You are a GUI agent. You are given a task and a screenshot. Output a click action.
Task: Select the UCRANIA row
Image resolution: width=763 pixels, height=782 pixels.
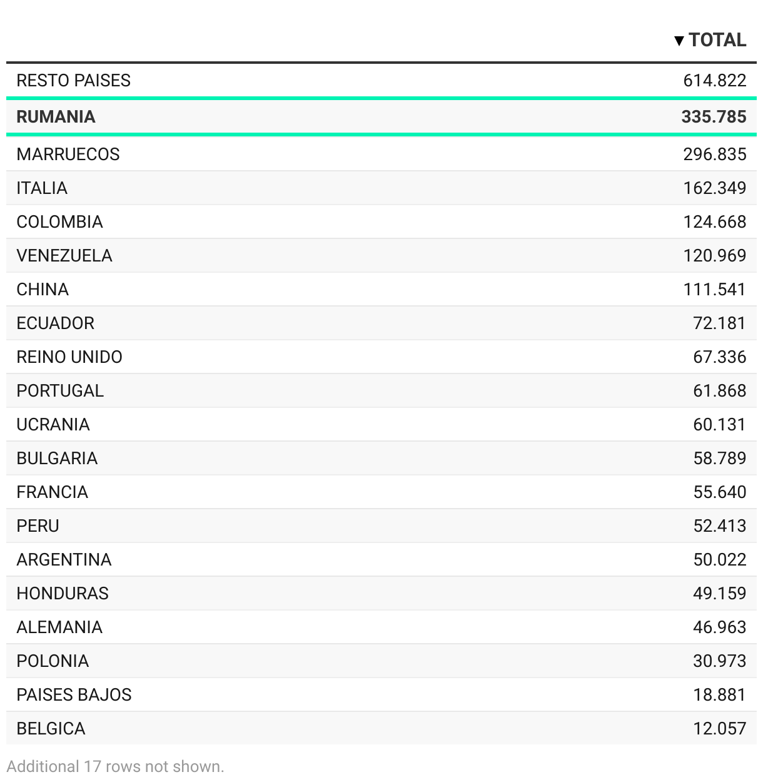pos(381,424)
